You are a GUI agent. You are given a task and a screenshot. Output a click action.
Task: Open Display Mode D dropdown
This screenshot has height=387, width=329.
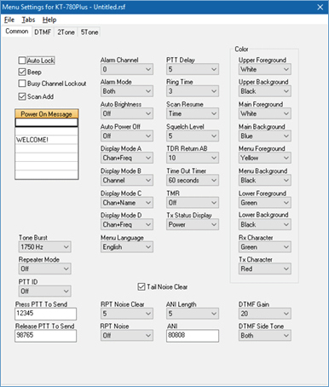(x=127, y=224)
